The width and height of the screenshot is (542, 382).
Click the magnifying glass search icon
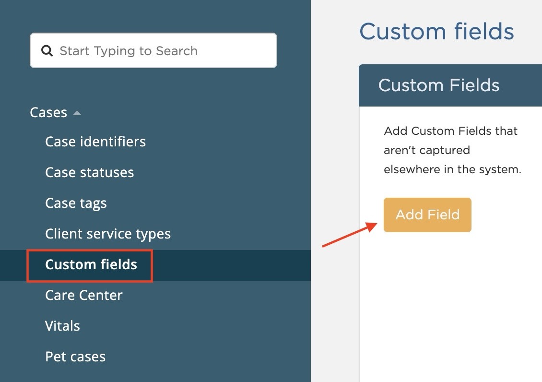47,50
